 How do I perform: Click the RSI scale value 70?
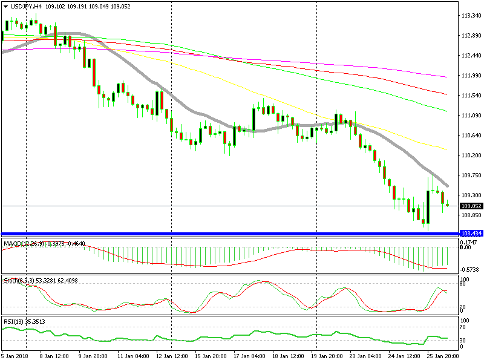(x=463, y=327)
